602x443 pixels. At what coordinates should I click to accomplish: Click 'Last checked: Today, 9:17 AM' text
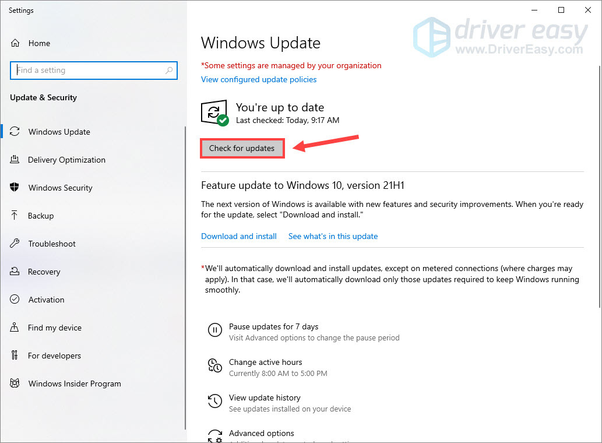coord(287,121)
